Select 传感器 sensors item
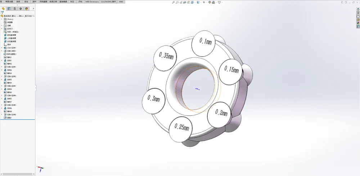 tap(8, 22)
